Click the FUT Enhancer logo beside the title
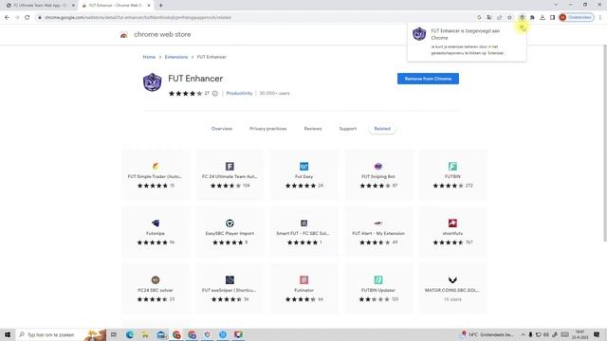607x341 pixels. (152, 82)
